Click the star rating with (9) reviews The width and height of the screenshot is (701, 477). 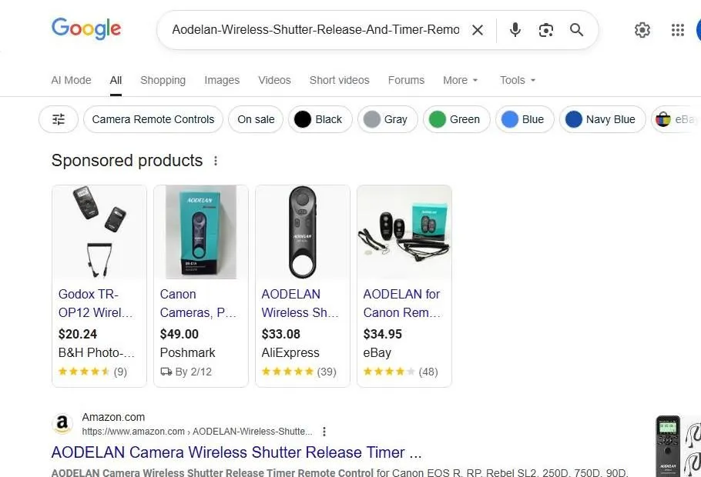(x=92, y=372)
